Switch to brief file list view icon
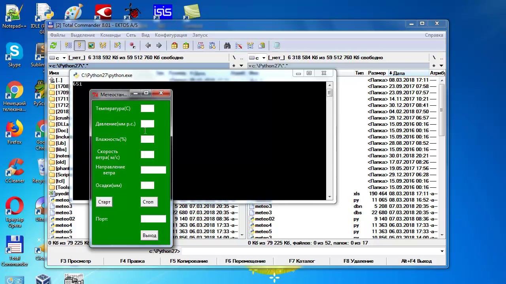Image resolution: width=506 pixels, height=284 pixels. pos(68,46)
